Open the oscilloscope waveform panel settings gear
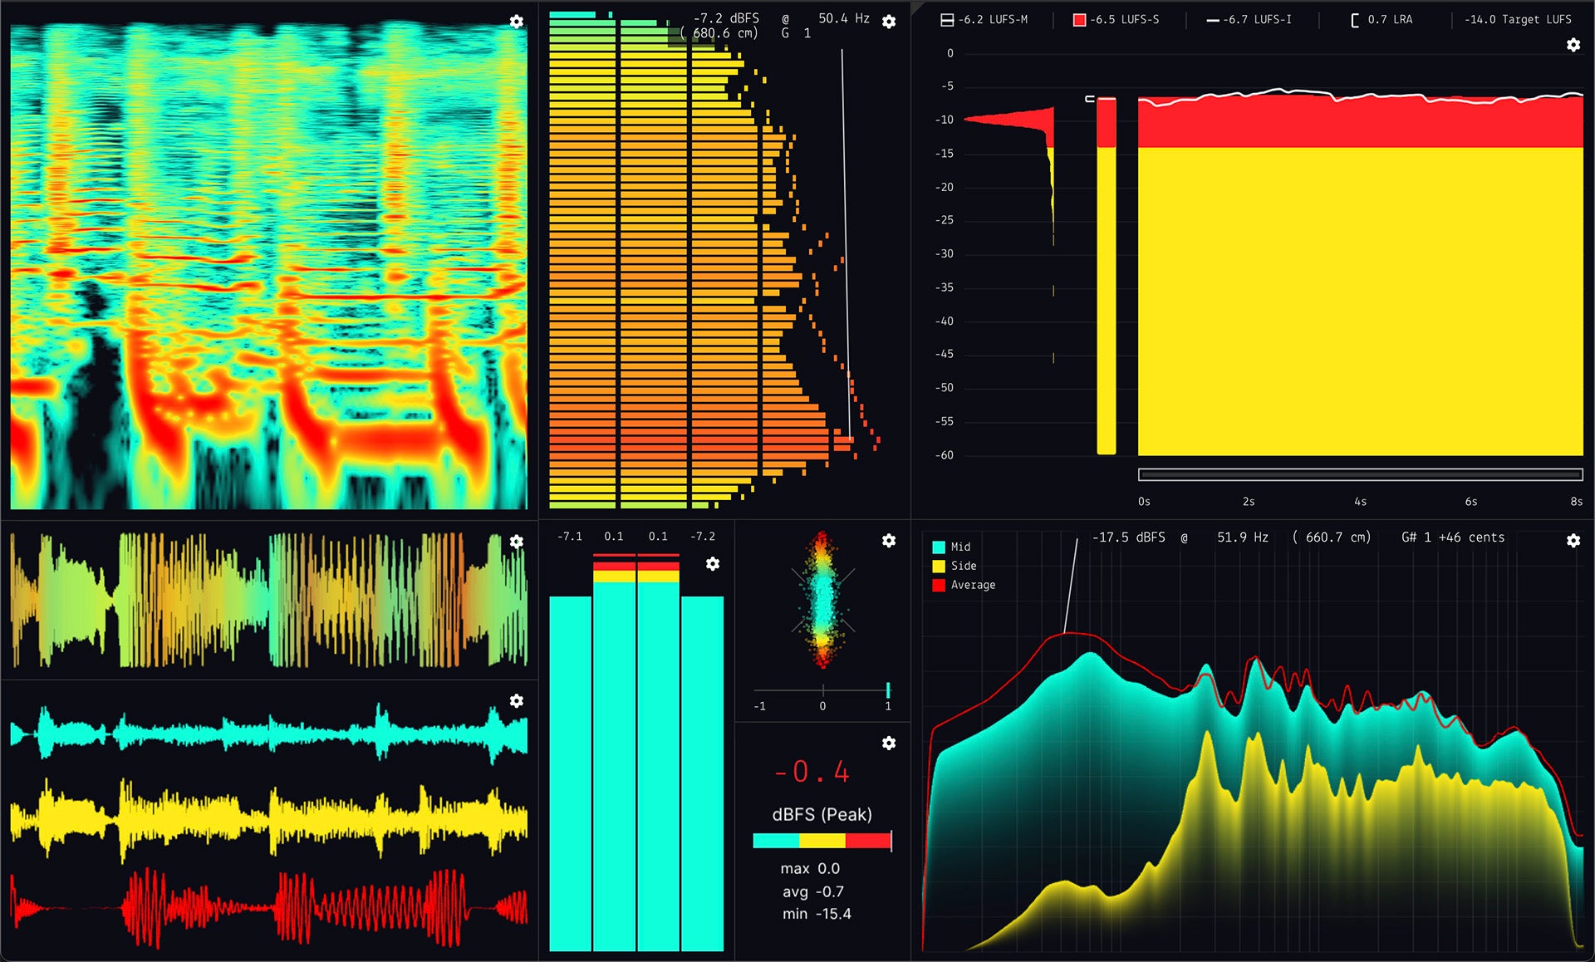The width and height of the screenshot is (1595, 962). pos(517,542)
